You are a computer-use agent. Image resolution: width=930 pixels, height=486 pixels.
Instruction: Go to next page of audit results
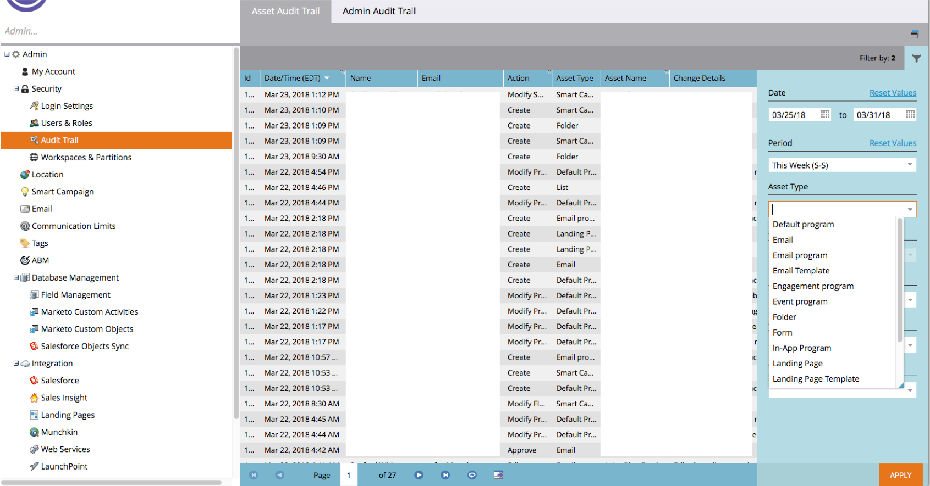pyautogui.click(x=419, y=475)
